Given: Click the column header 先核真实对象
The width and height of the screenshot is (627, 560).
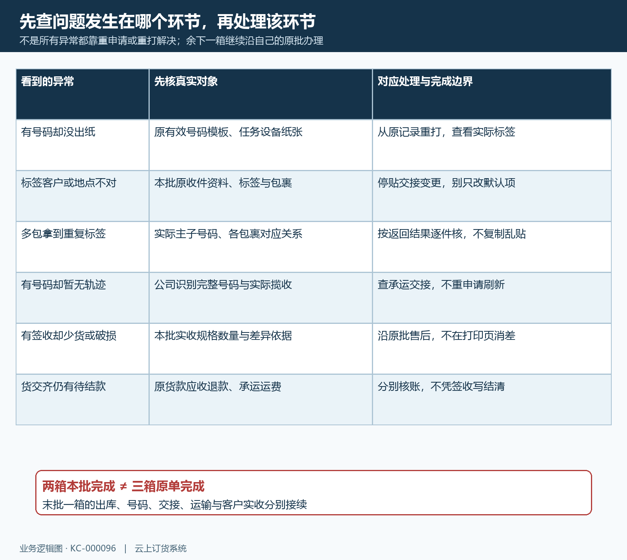Looking at the screenshot, I should [x=261, y=94].
